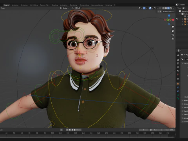Open the World properties tab
This screenshot has height=141, width=188.
[x=178, y=74]
